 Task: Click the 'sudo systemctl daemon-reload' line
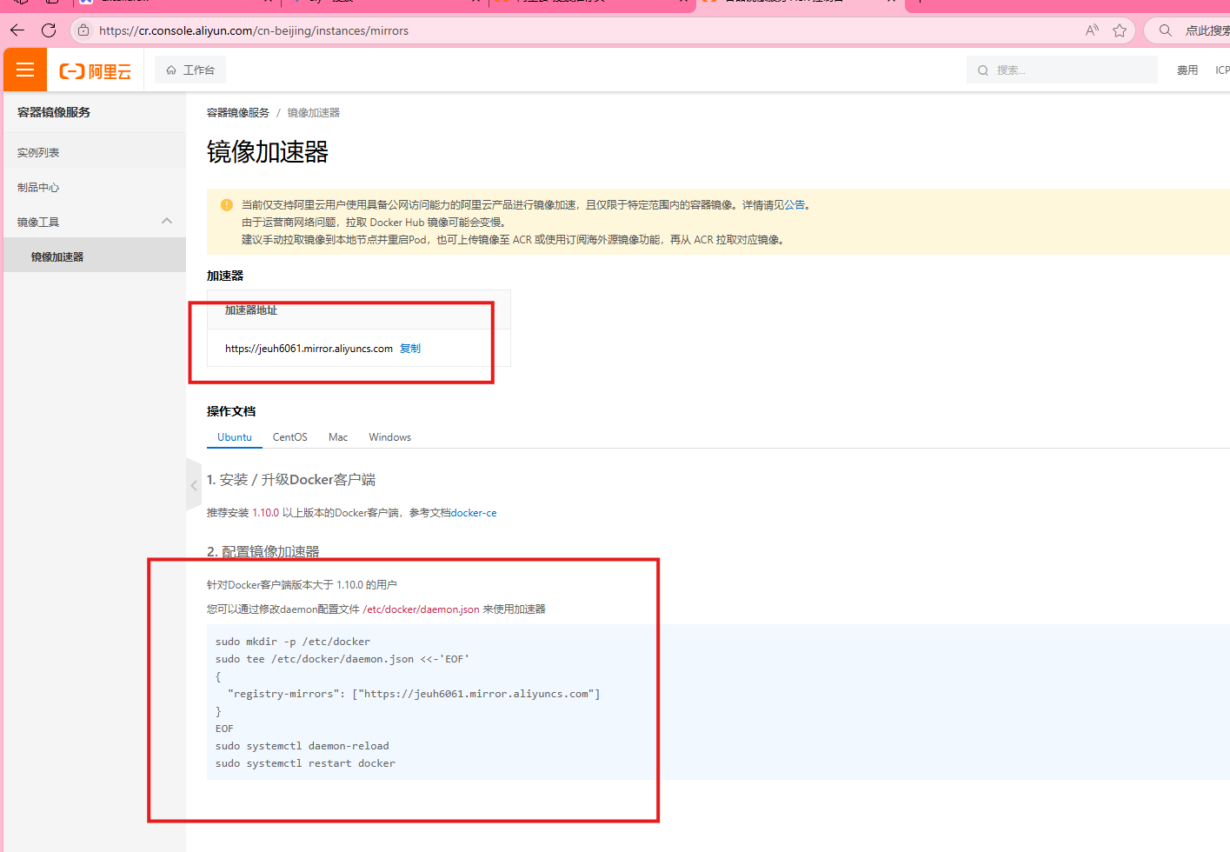302,746
